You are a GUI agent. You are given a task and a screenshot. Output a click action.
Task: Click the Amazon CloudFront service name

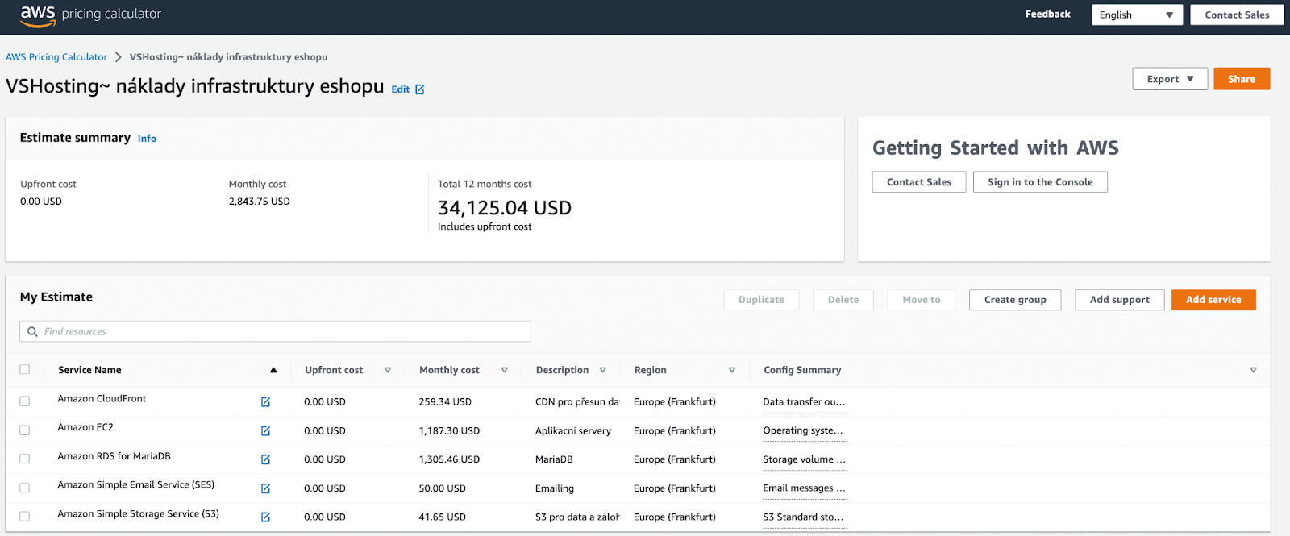[102, 398]
